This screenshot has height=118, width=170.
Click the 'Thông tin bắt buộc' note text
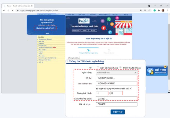click(x=75, y=58)
